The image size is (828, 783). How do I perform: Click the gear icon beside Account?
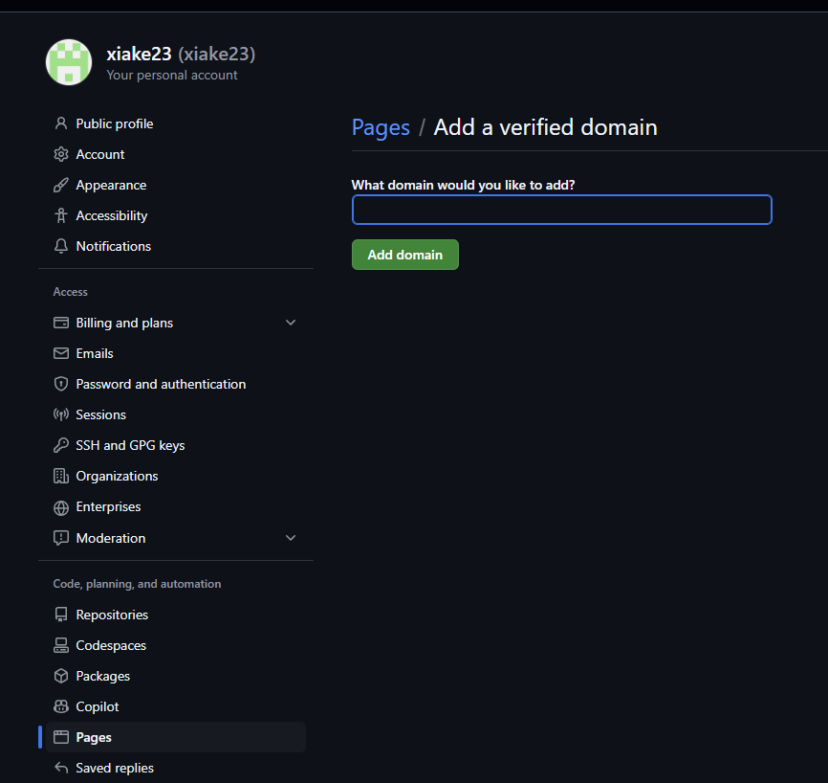pos(61,154)
